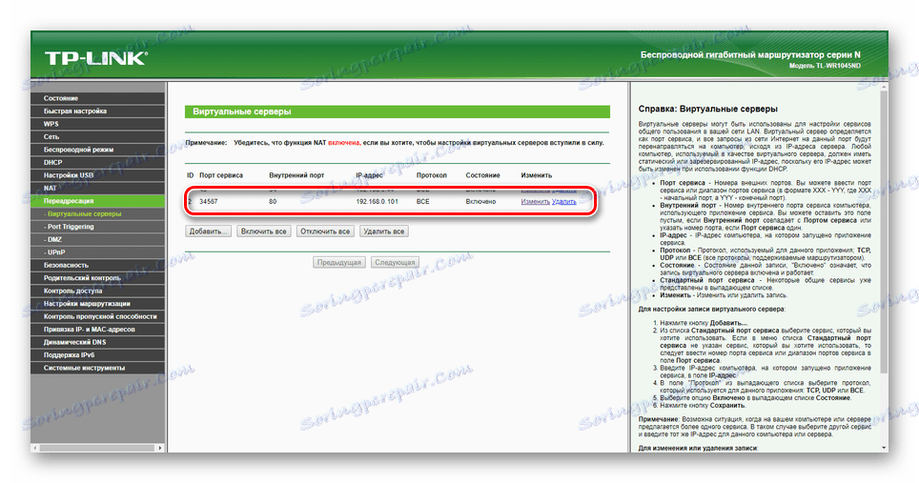Click the Предыдущая page button
919x483 pixels.
point(339,262)
